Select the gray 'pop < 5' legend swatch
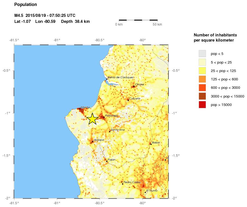Screen dimensions: 247x207 [202, 54]
